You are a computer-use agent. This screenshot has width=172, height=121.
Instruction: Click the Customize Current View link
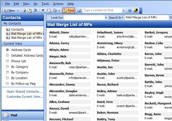pyautogui.click(x=25, y=96)
